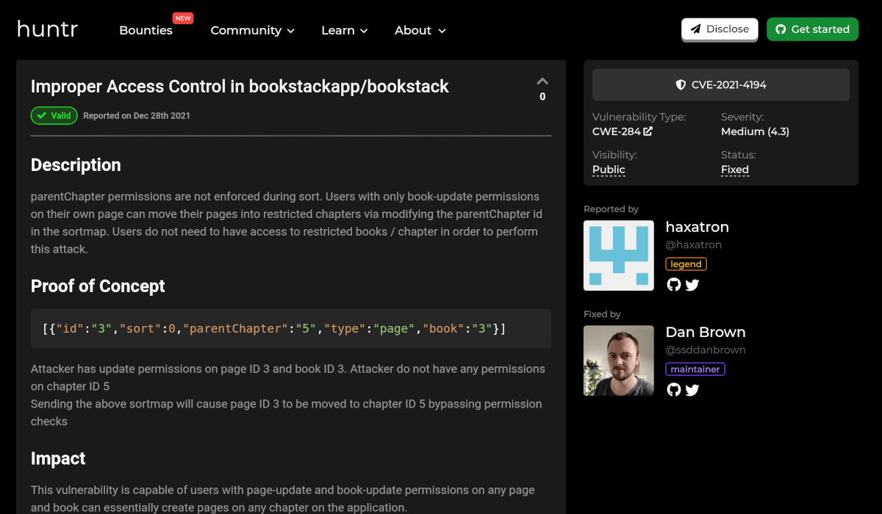The image size is (882, 514).
Task: Click the report title heading
Action: tap(240, 86)
